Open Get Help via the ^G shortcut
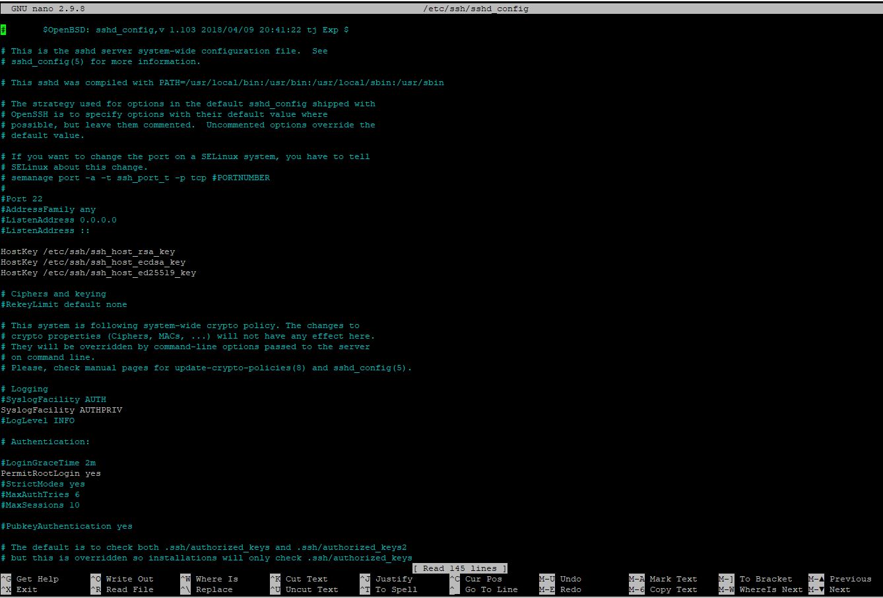 (36, 579)
